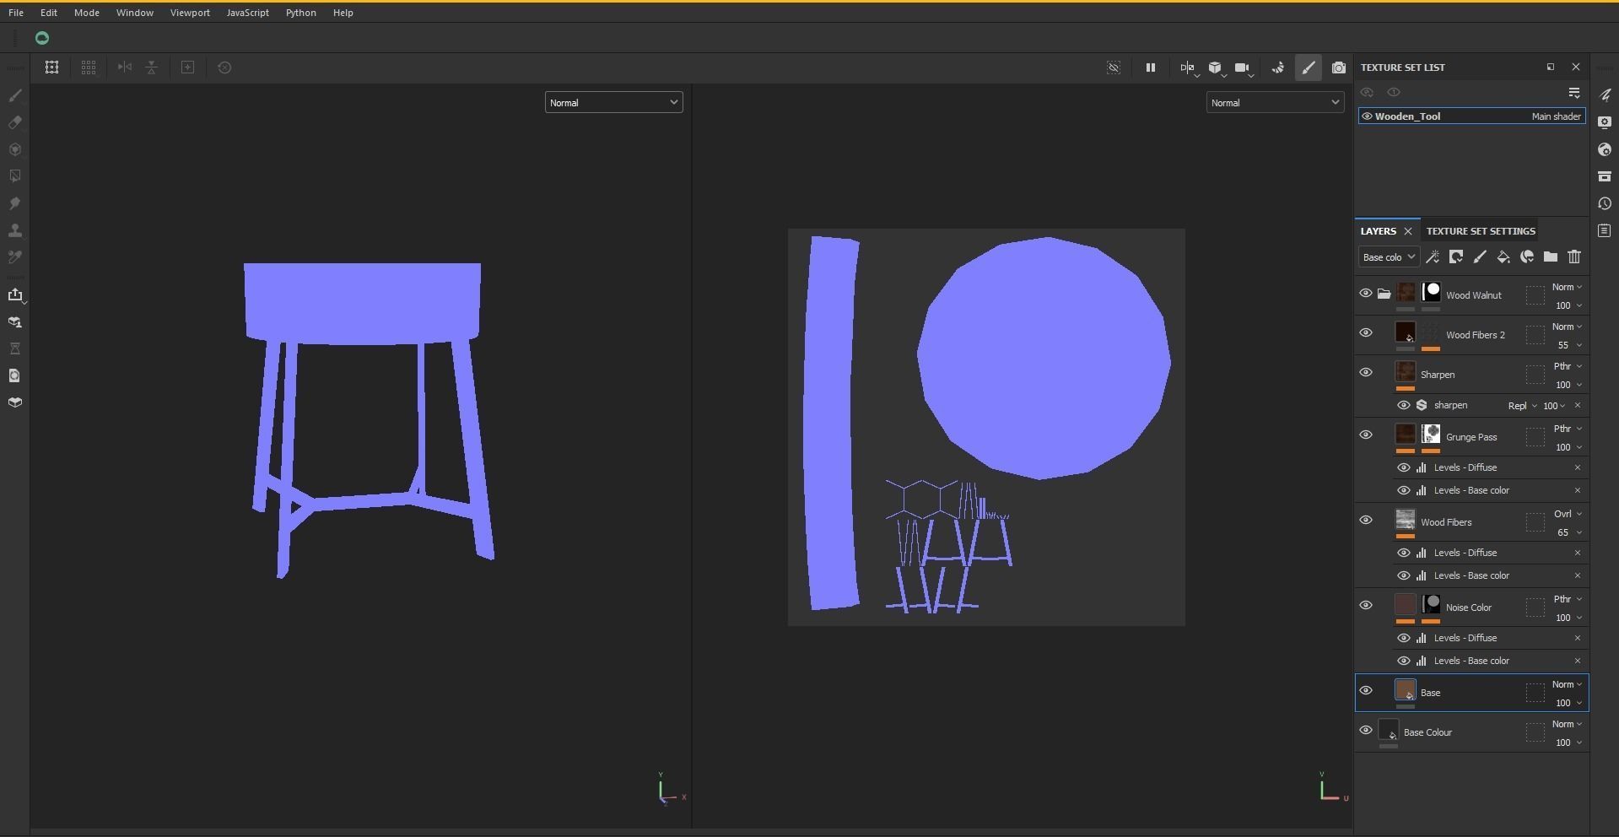This screenshot has width=1619, height=837.
Task: Toggle the sharpen filter effect visibility
Action: click(1404, 406)
